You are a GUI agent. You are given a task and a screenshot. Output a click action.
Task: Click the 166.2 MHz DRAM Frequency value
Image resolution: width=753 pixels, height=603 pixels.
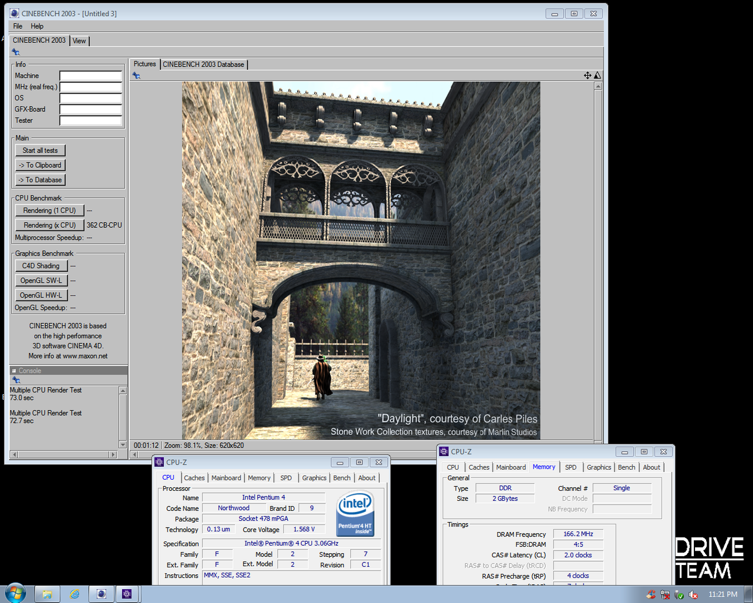pyautogui.click(x=578, y=534)
